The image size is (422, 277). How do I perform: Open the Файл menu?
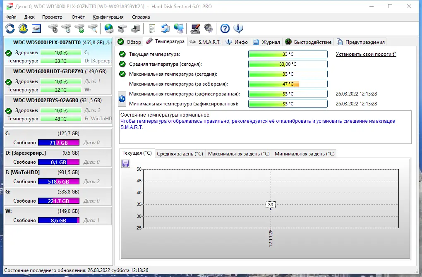click(11, 17)
